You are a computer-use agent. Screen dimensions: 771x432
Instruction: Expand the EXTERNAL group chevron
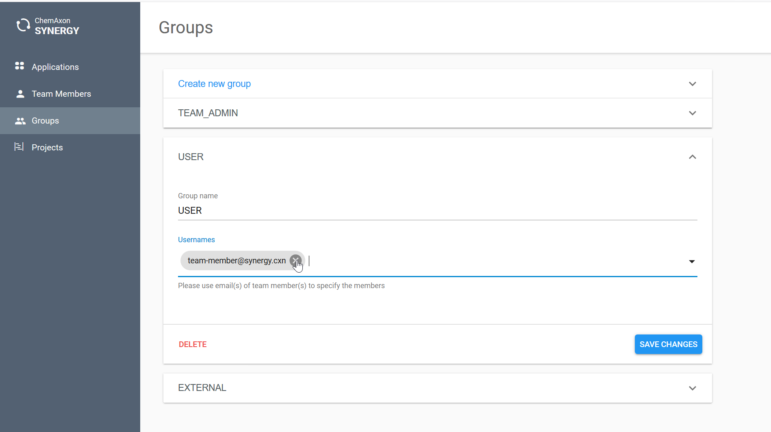pos(692,388)
